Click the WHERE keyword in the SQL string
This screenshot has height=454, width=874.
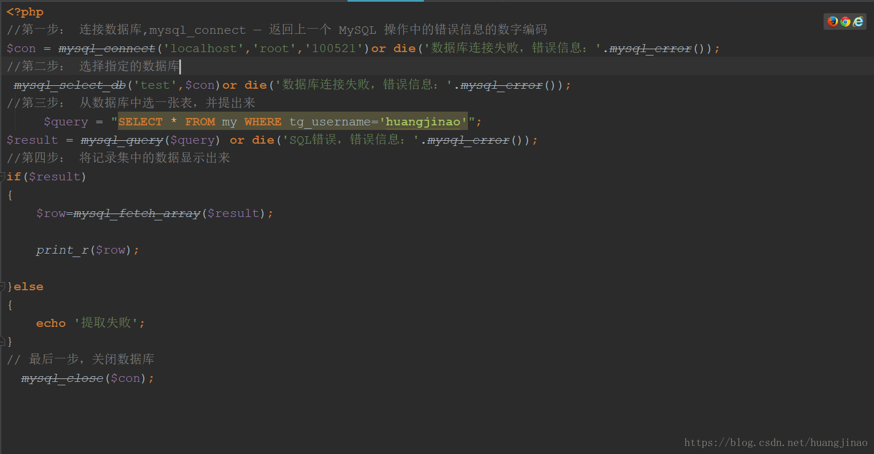[263, 122]
